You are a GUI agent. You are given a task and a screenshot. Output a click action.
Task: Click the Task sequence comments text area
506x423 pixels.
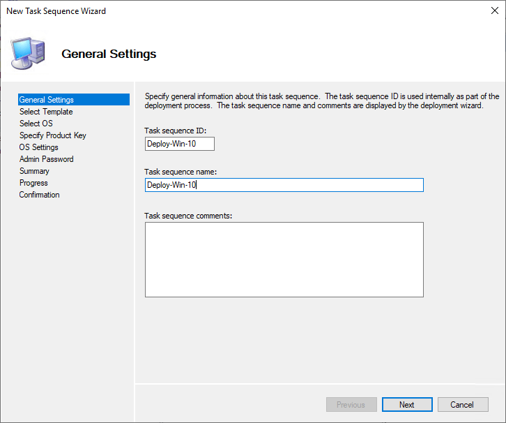click(x=284, y=260)
